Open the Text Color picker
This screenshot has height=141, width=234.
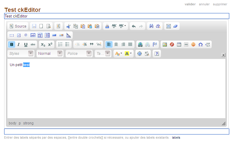coord(119,53)
